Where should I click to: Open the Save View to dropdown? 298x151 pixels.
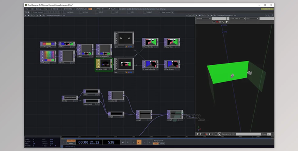pos(237,19)
